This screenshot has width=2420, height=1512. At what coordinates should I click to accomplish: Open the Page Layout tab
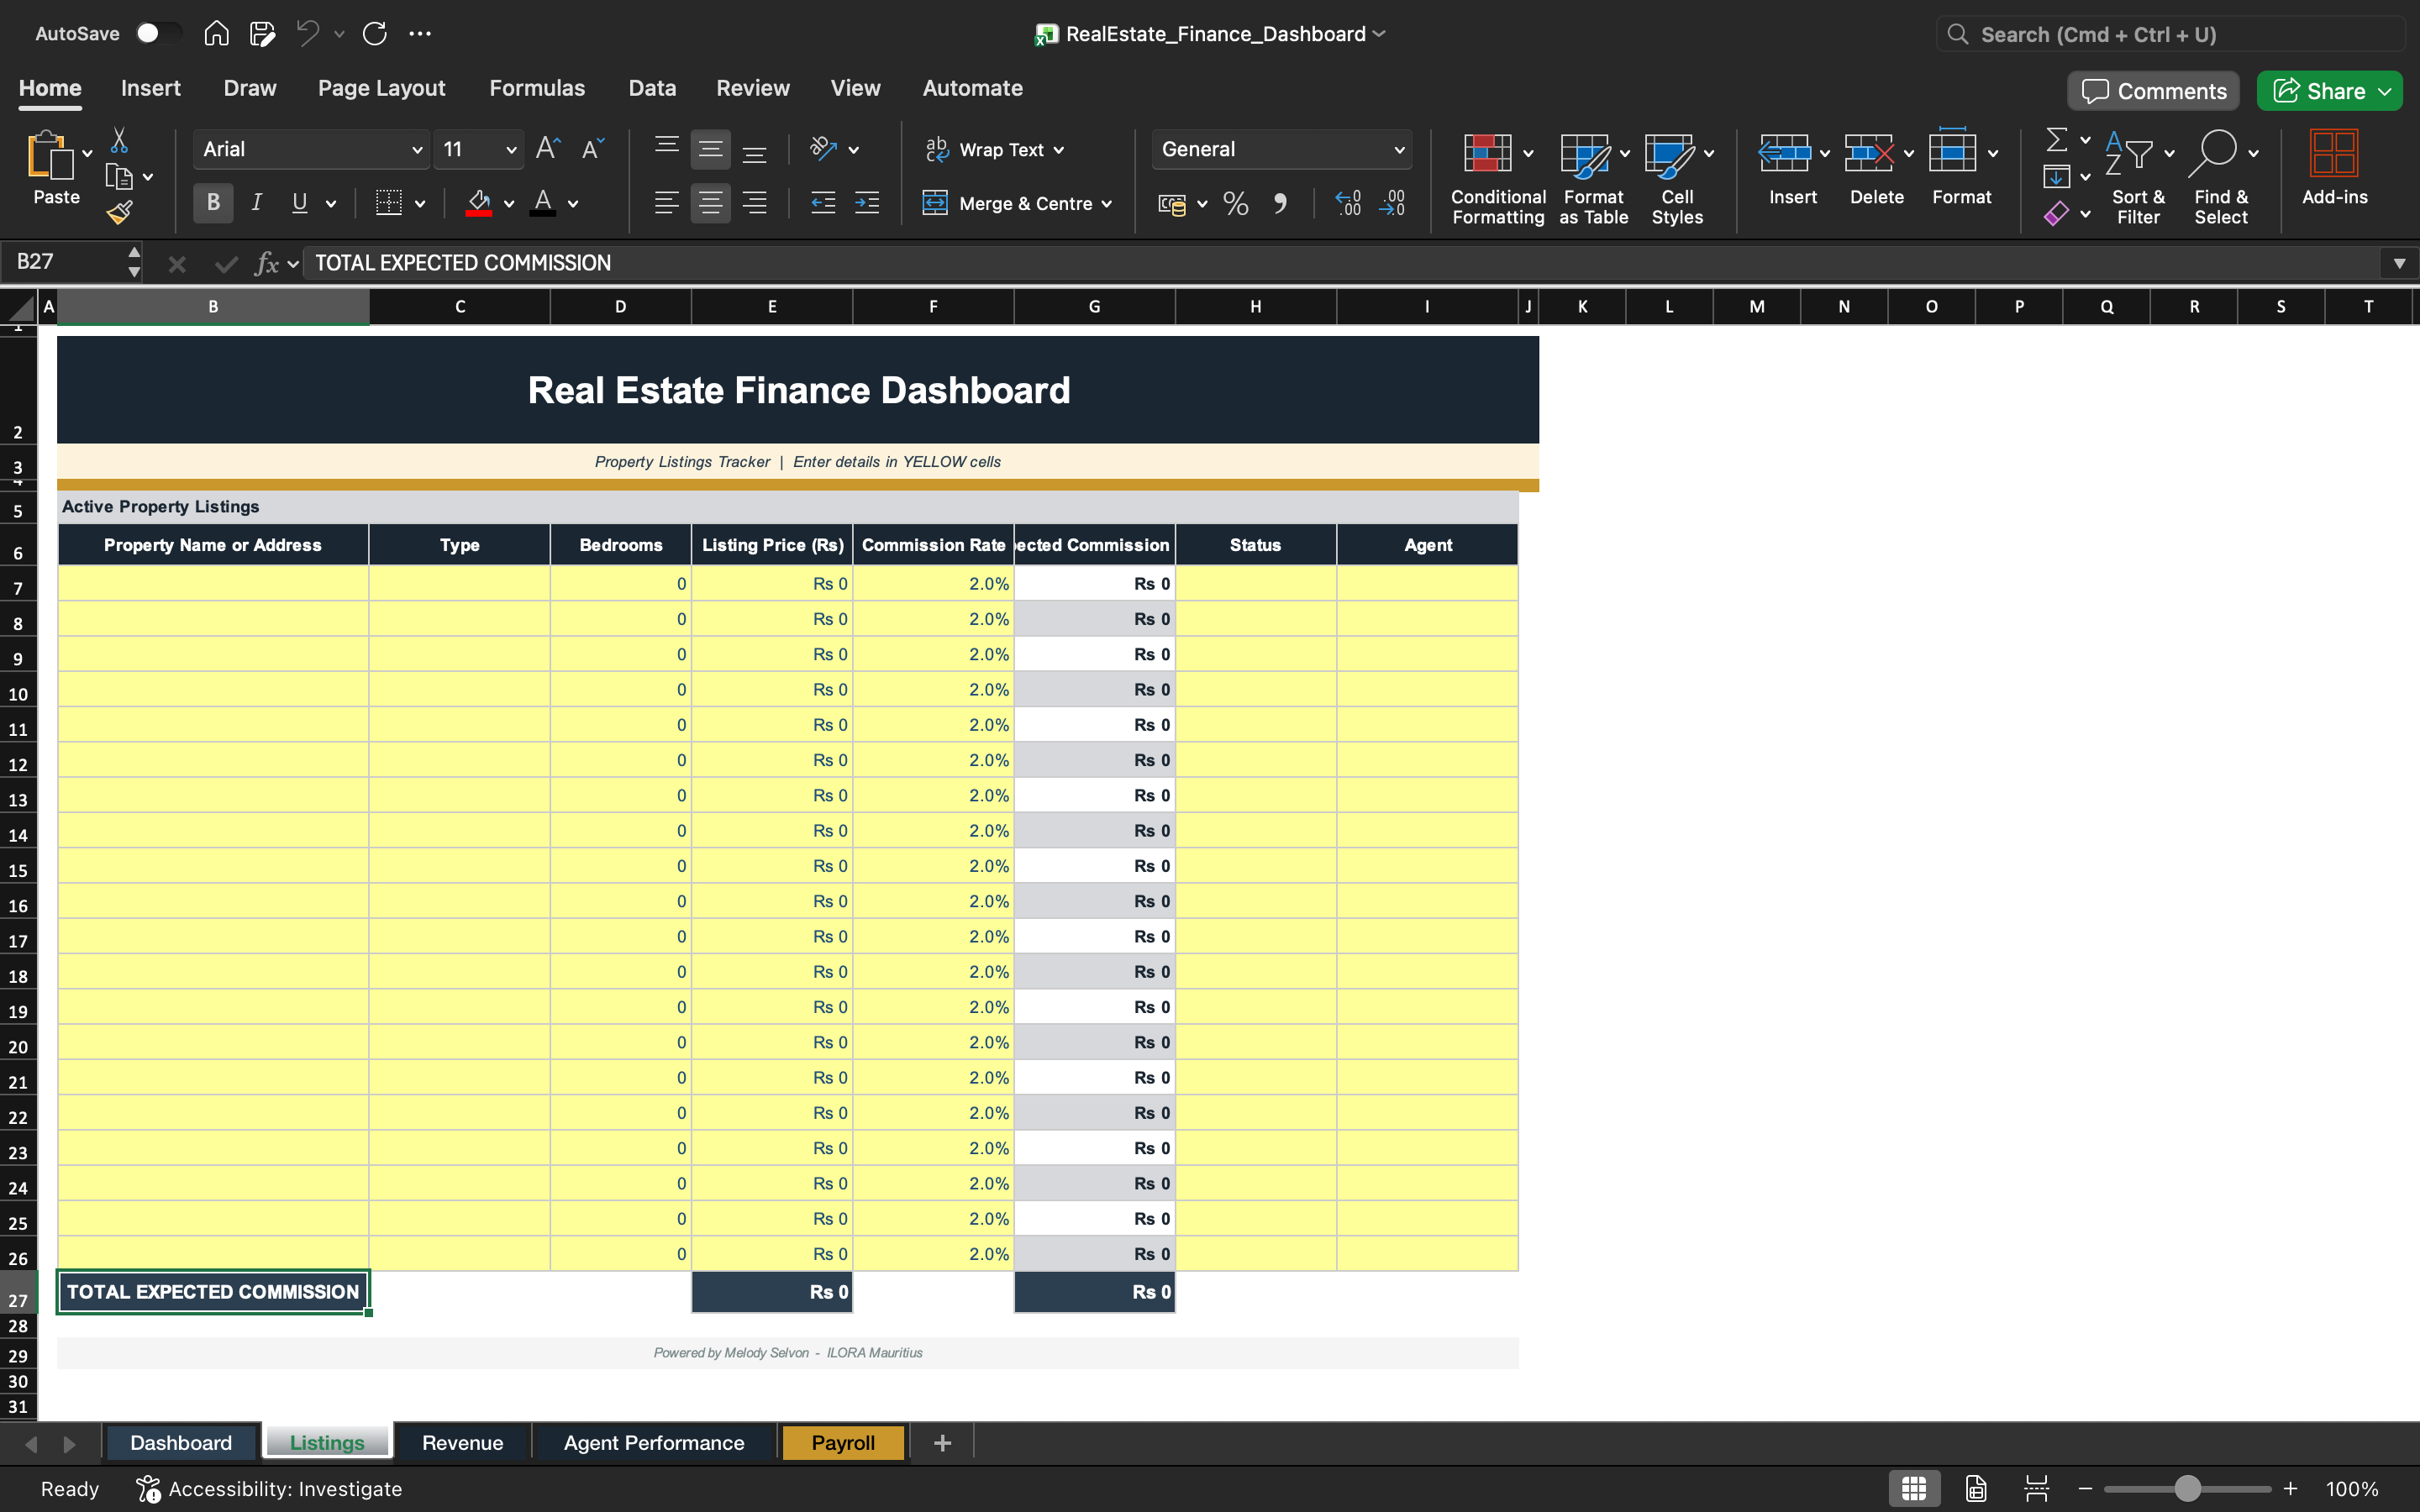point(381,88)
